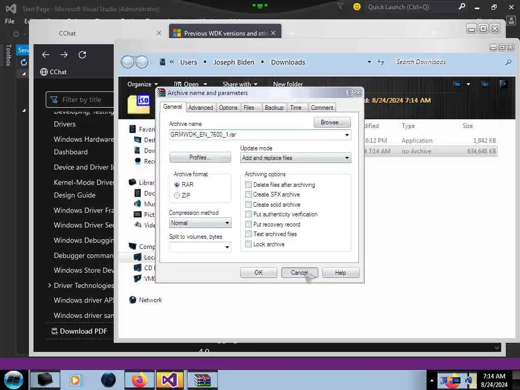Select RAR archive format
520x390 pixels.
[177, 185]
